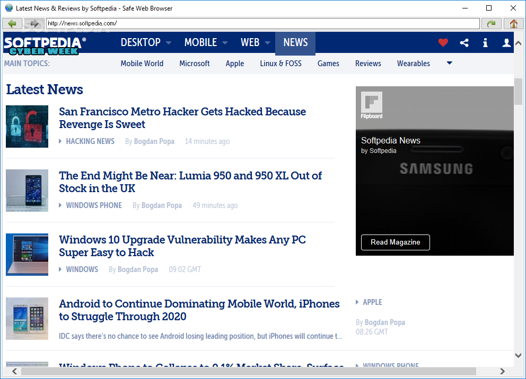Image resolution: width=526 pixels, height=379 pixels.
Task: Open the user account icon
Action: [x=506, y=42]
